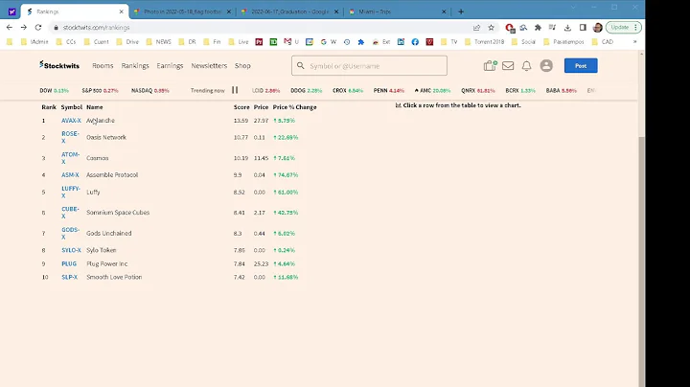Screen dimensions: 690x387
Task: Click the share page icon in address bar
Action: [x=476, y=28]
